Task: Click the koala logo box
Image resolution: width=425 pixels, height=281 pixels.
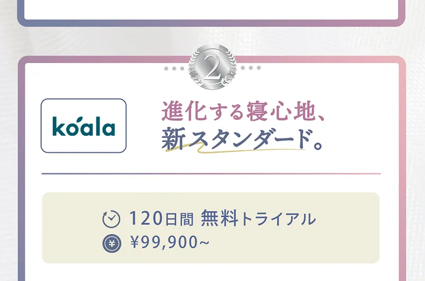Action: pos(83,126)
